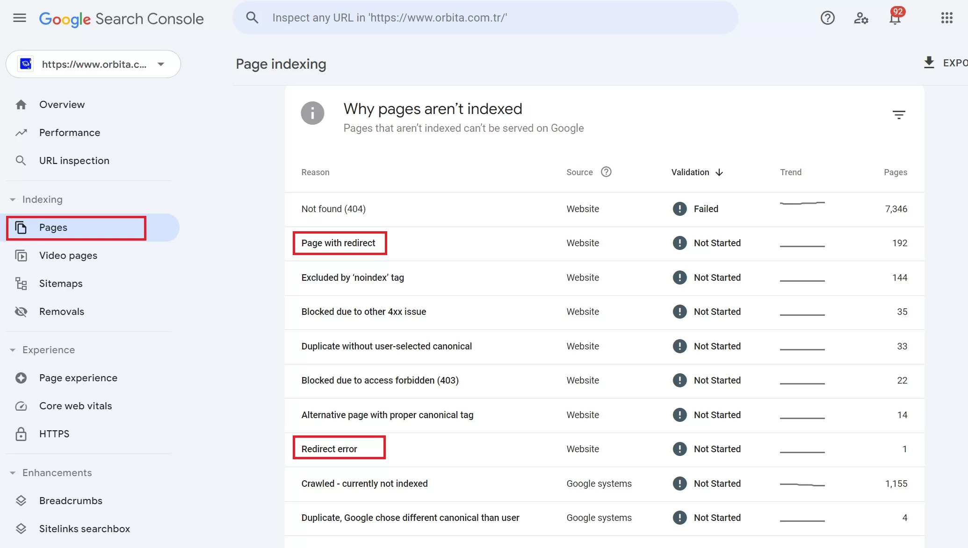Screen dimensions: 968x548
Task: Collapse the Experience section
Action: pyautogui.click(x=13, y=350)
